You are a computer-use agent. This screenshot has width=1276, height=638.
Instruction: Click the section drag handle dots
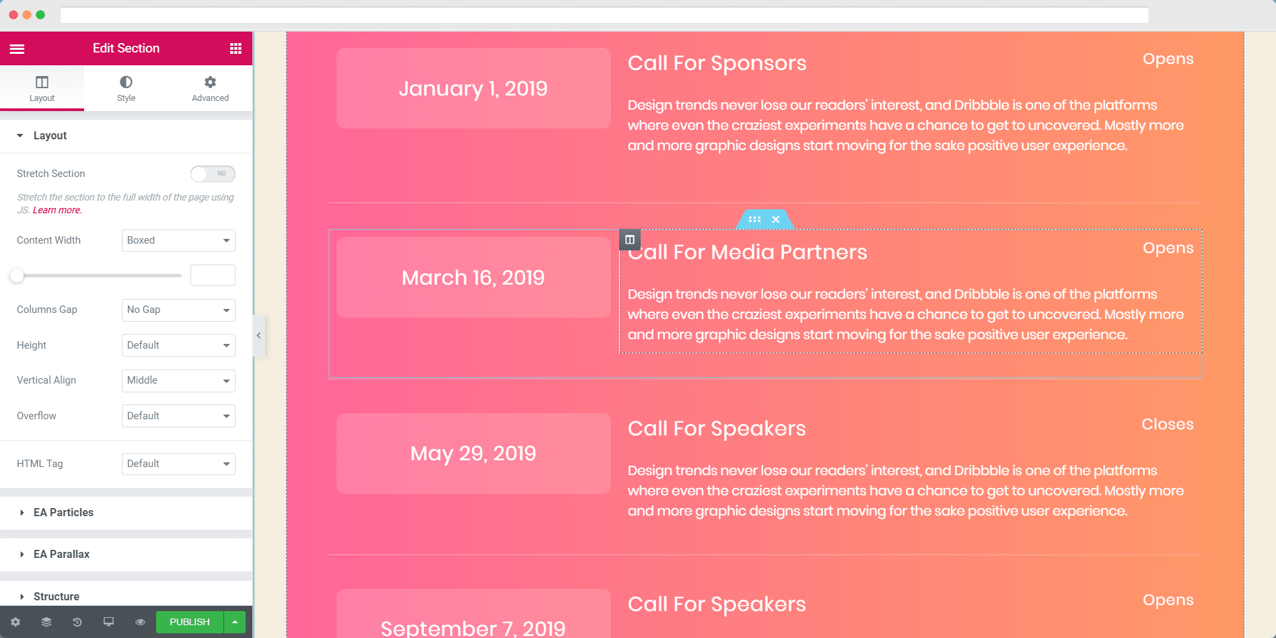[754, 219]
